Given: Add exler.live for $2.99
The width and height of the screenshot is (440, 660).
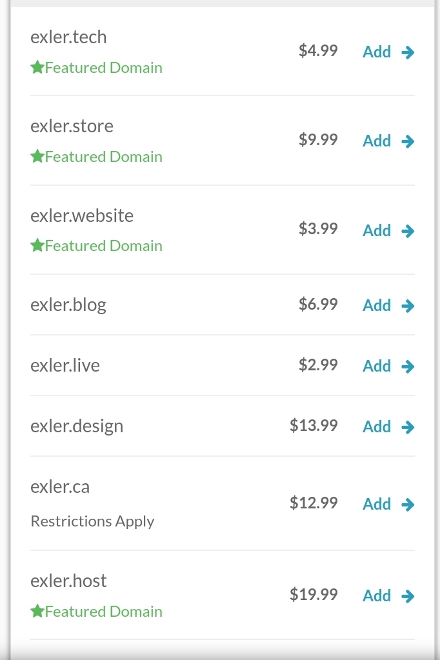Looking at the screenshot, I should point(377,366).
